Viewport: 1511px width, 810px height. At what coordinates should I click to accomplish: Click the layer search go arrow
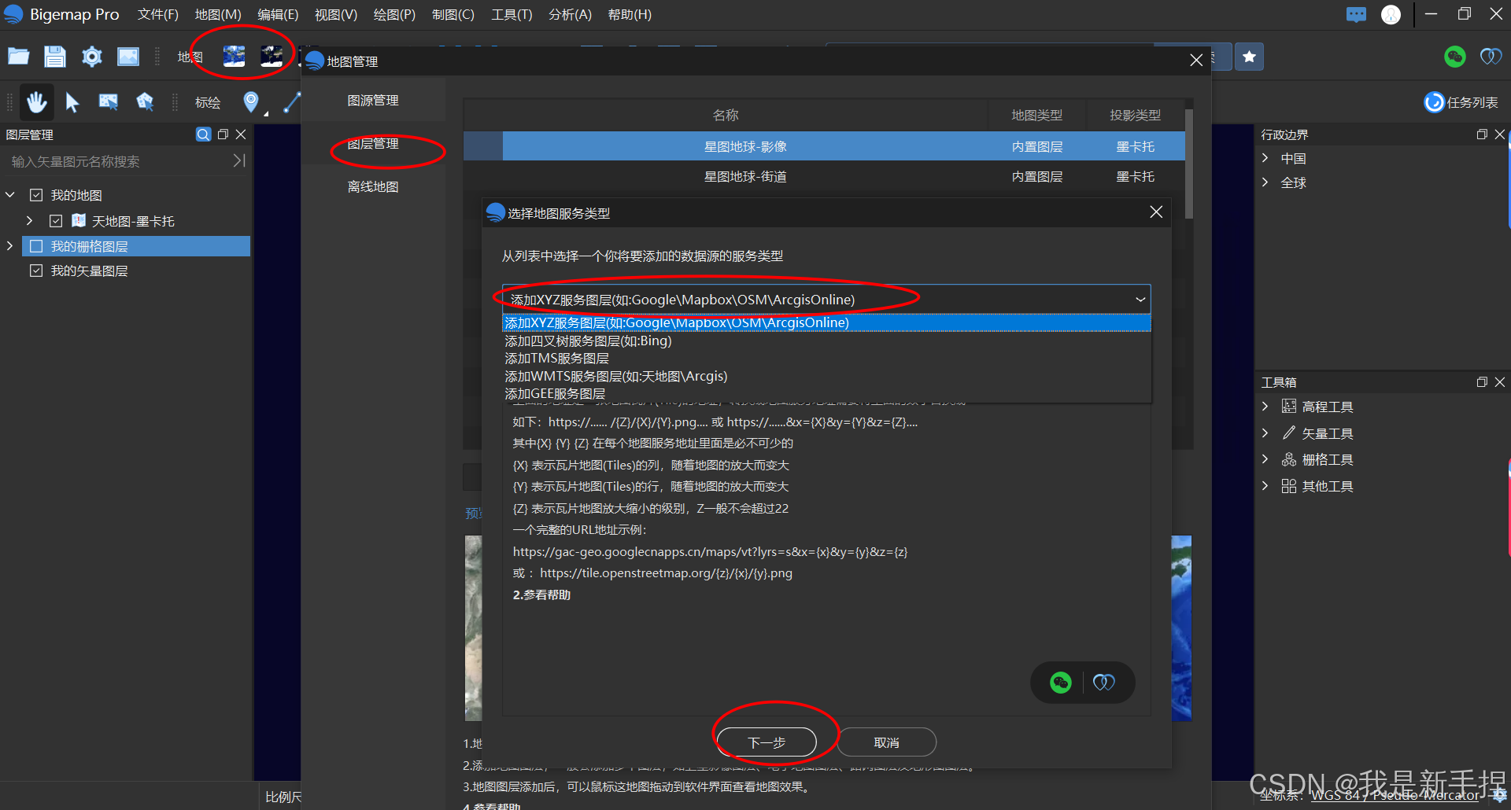(x=239, y=160)
